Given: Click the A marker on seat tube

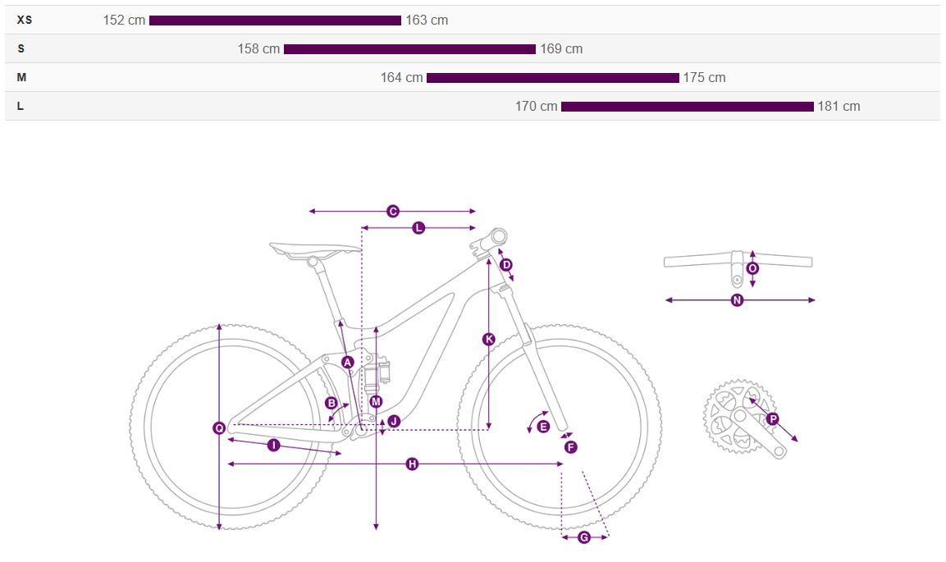Looking at the screenshot, I should [347, 362].
